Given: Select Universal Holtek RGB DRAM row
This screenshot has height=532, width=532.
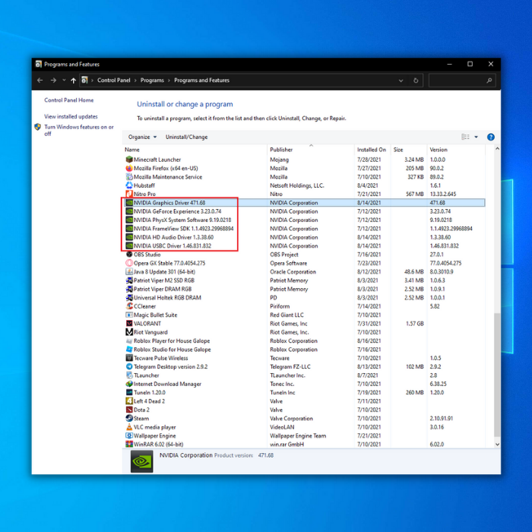Looking at the screenshot, I should [304, 298].
